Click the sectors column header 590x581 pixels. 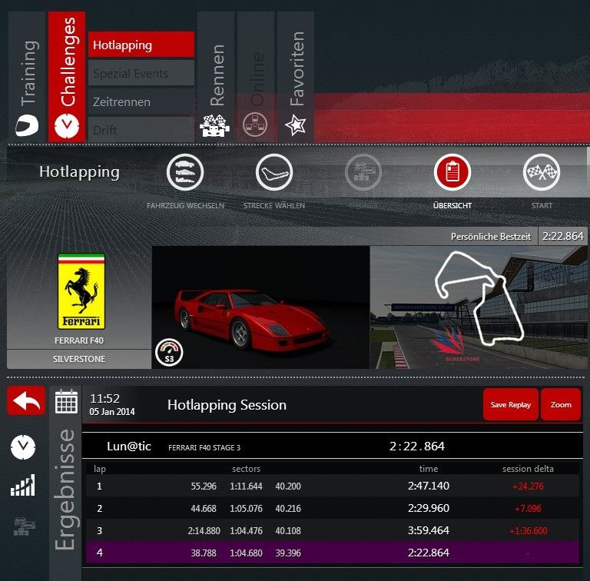click(x=246, y=469)
